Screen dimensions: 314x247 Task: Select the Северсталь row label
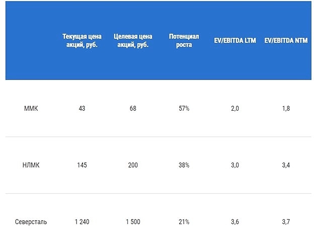coord(31,222)
